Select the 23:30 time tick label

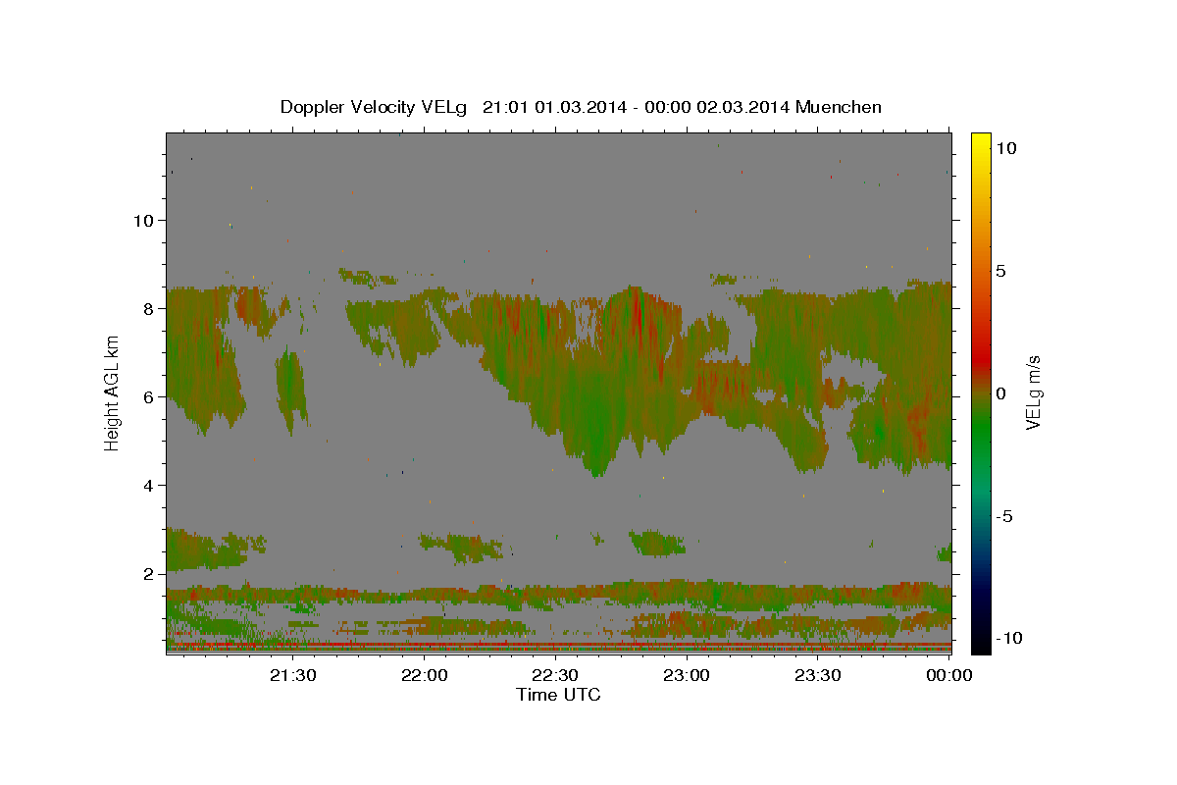(818, 675)
